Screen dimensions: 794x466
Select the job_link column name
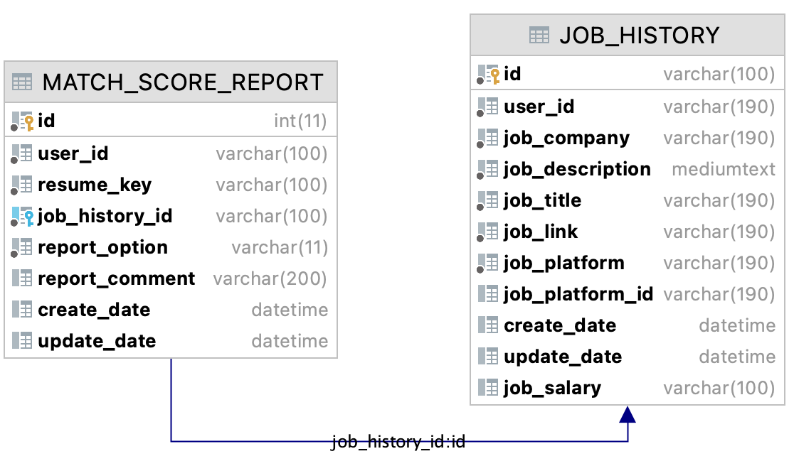tap(541, 232)
